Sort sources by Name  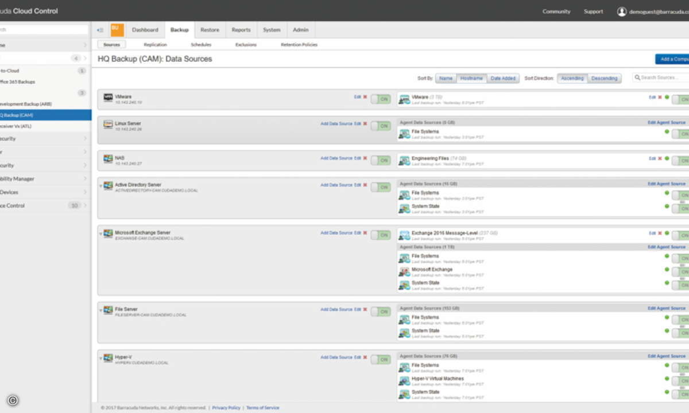(x=446, y=79)
